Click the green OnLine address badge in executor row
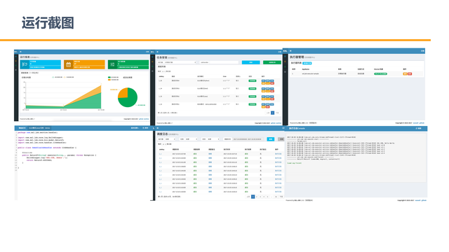The height and width of the screenshot is (252, 449). (380, 73)
